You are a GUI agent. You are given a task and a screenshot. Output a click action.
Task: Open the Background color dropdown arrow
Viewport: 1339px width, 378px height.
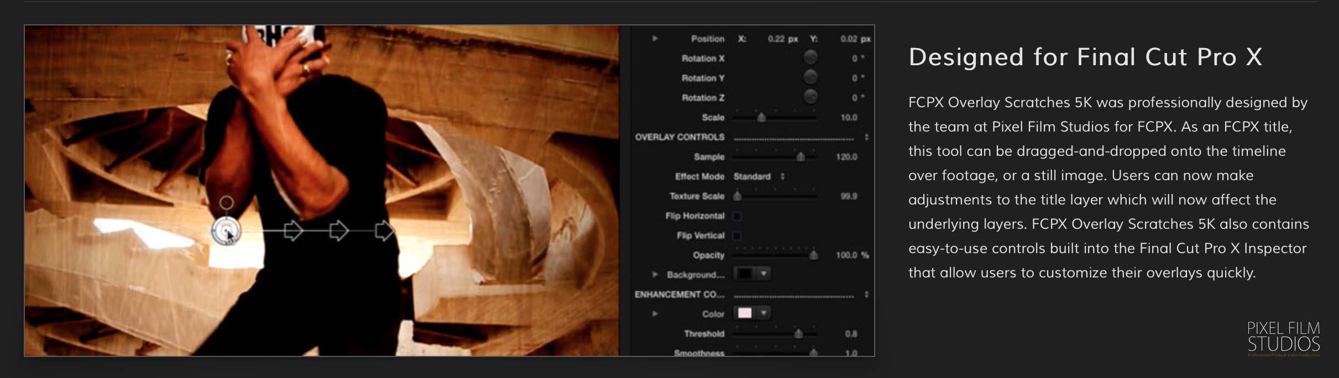tap(763, 274)
